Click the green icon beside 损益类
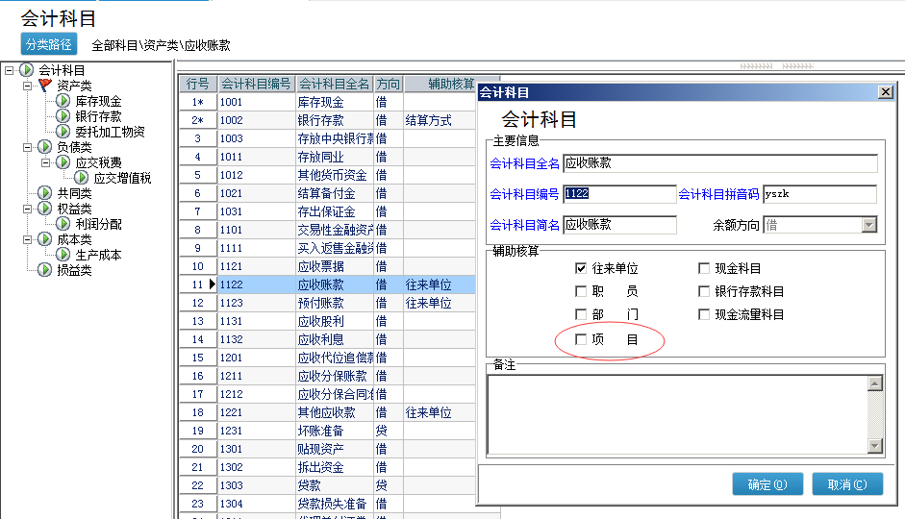This screenshot has height=519, width=905. 44,269
